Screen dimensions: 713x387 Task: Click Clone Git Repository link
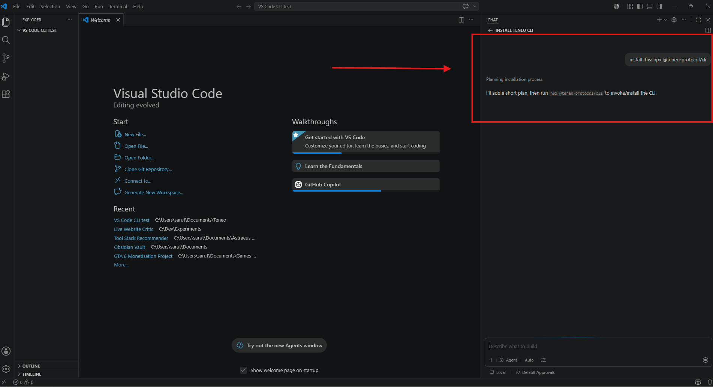[148, 169]
